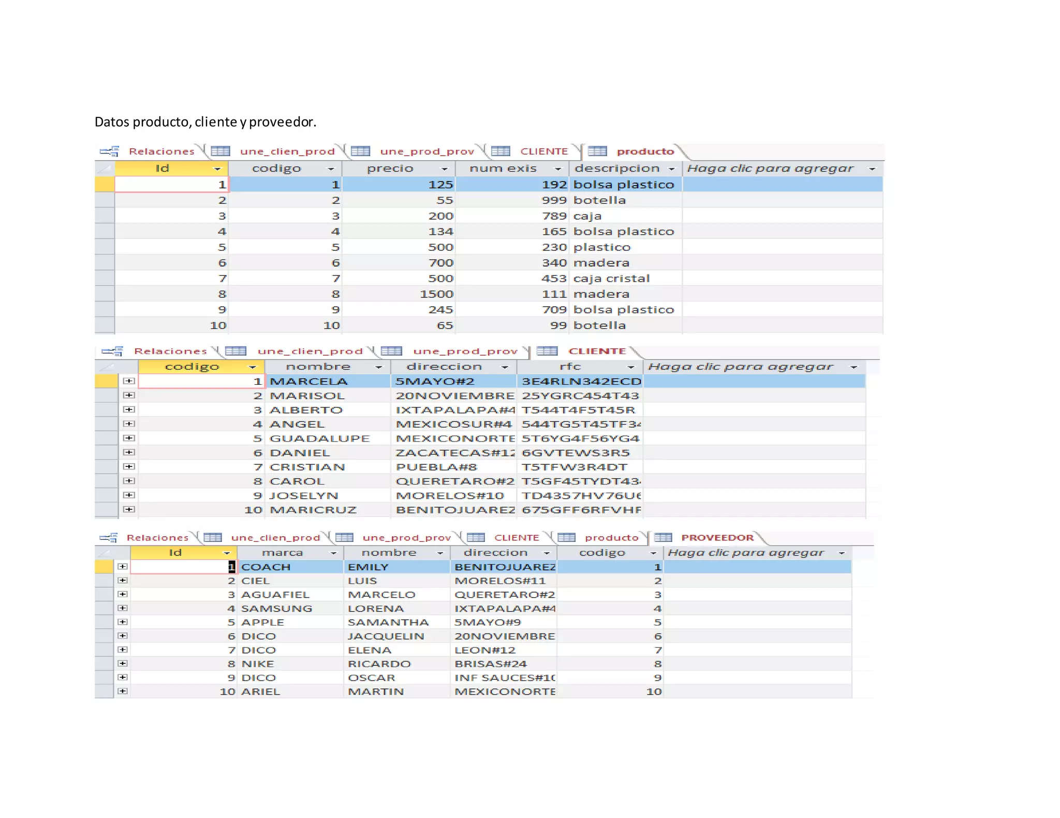The width and height of the screenshot is (1060, 818).
Task: Click the Relaciones icon in top tab bar
Action: pyautogui.click(x=109, y=151)
